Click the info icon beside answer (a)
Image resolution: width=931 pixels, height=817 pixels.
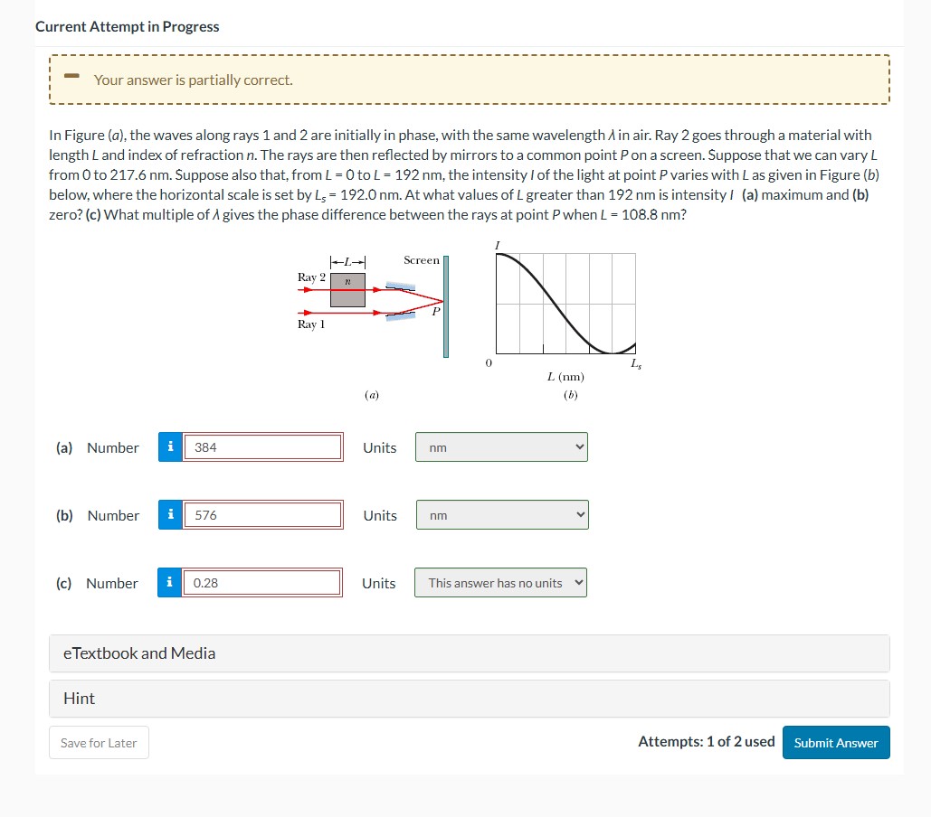(x=170, y=446)
